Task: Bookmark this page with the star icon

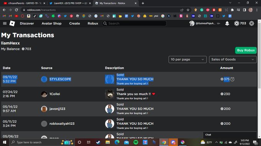Action: click(188, 10)
